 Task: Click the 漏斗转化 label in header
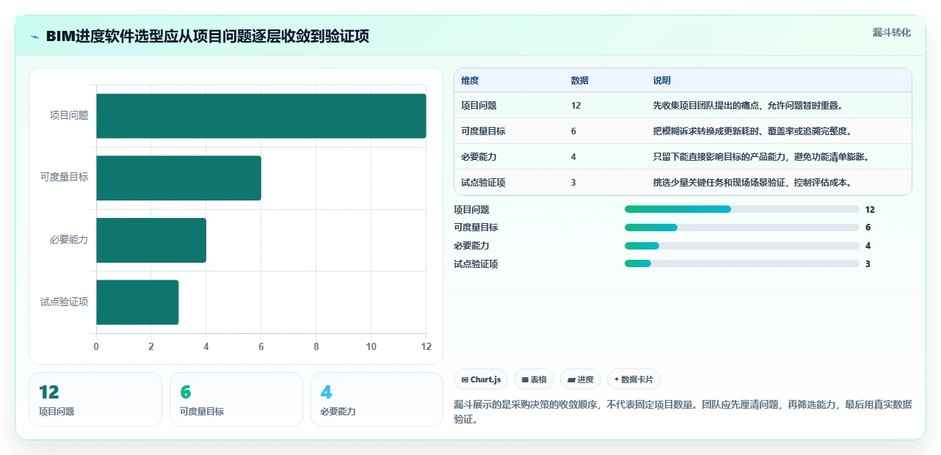(892, 32)
